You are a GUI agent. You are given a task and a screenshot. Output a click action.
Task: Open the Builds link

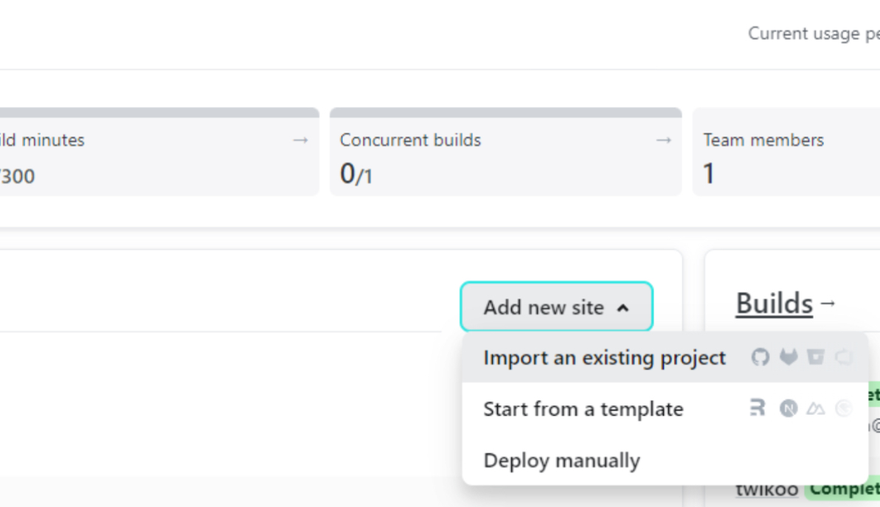point(774,304)
